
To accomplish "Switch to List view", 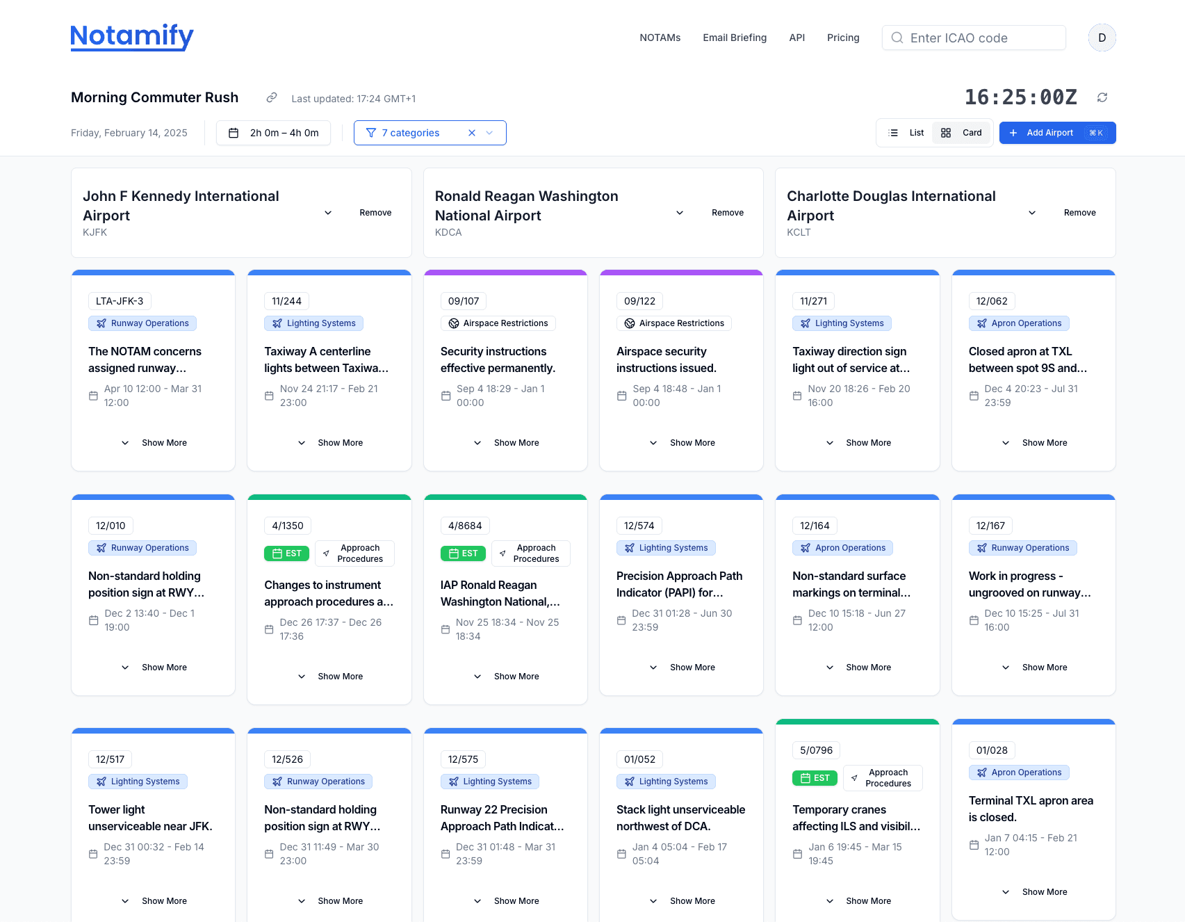I will [907, 133].
